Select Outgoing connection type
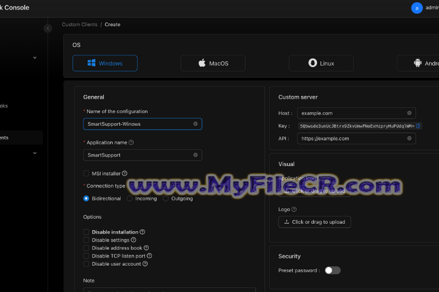 click(166, 198)
